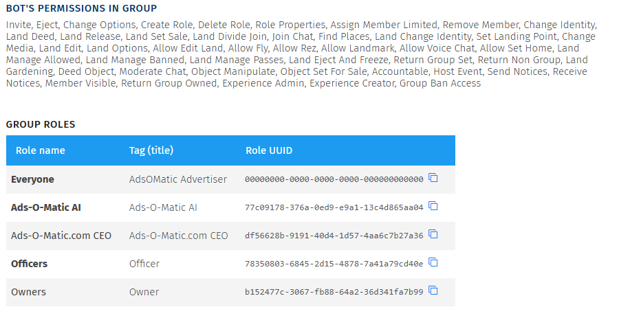Click the Ads-O-Matic AI tag cell
This screenshot has height=318, width=619.
pyautogui.click(x=163, y=207)
